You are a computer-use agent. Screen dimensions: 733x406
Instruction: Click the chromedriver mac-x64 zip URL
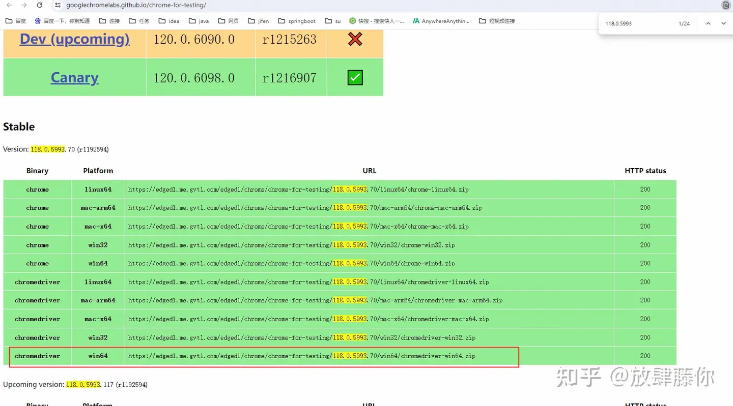[308, 319]
